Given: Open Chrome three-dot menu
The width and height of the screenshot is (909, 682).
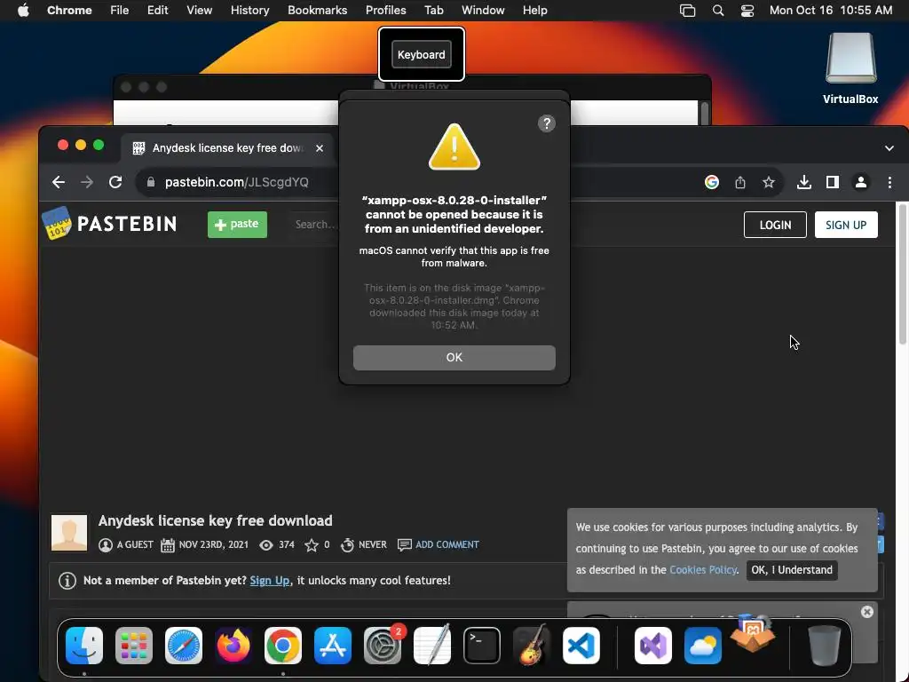Looking at the screenshot, I should (889, 182).
